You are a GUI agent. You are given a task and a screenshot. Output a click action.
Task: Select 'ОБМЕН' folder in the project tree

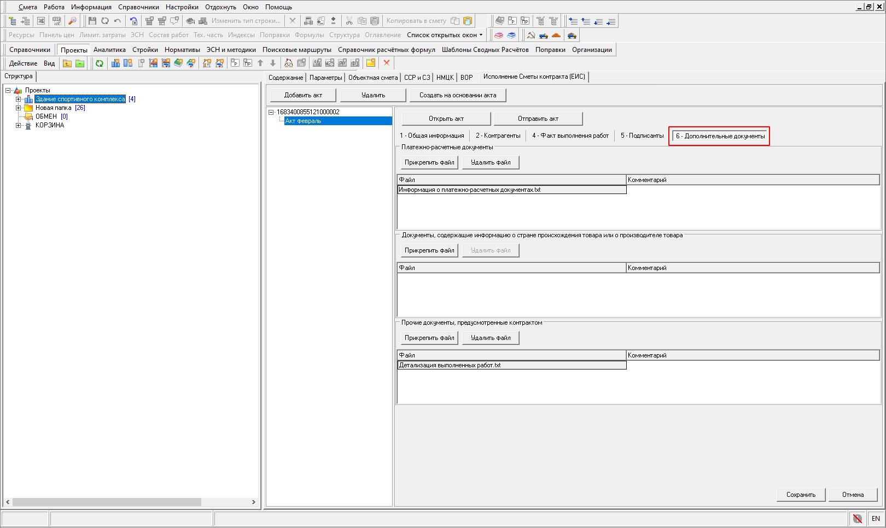click(46, 116)
